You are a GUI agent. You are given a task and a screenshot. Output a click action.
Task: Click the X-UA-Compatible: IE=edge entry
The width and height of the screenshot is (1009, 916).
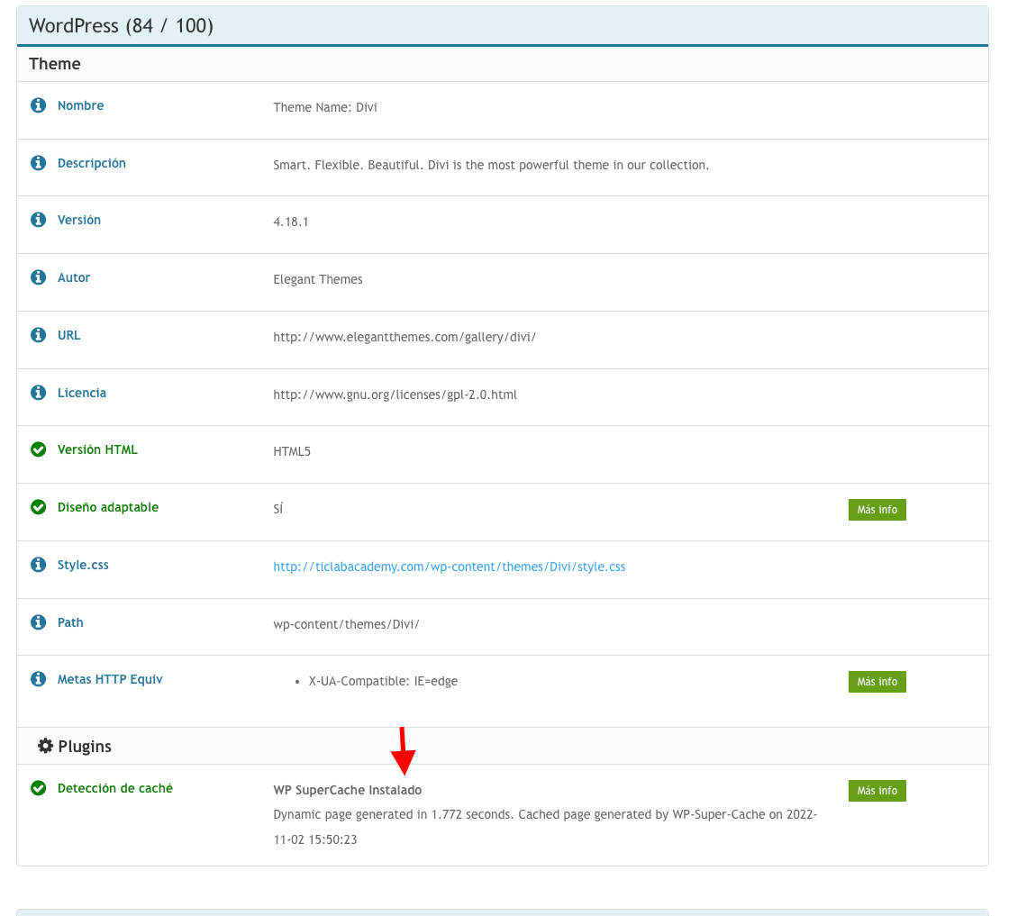[x=383, y=681]
